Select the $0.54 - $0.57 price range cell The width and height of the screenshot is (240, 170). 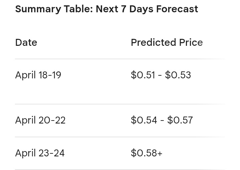click(162, 120)
